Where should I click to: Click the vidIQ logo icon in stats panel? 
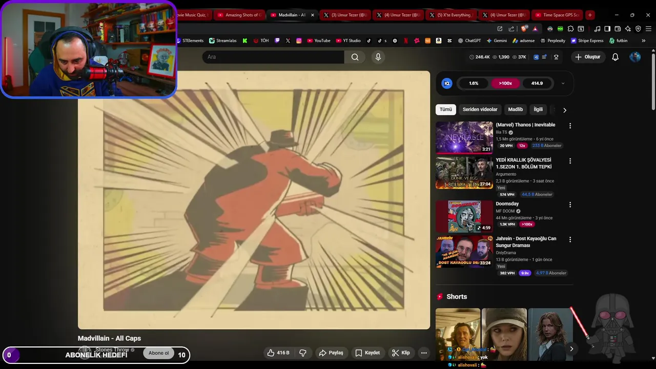point(447,83)
